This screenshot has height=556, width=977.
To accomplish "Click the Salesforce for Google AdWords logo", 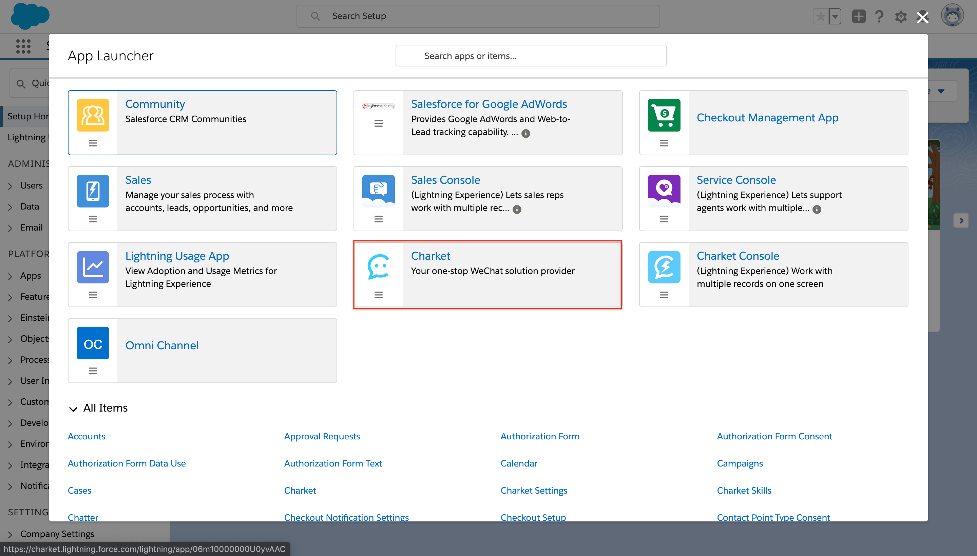I will tap(378, 106).
